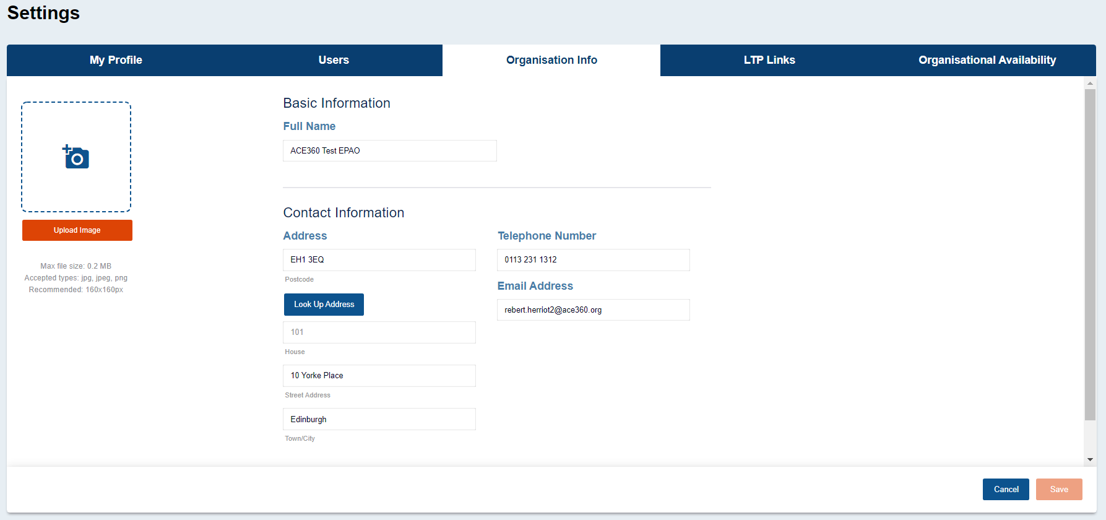Open the My Profile tab
Screen dimensions: 1106x520
coord(116,60)
